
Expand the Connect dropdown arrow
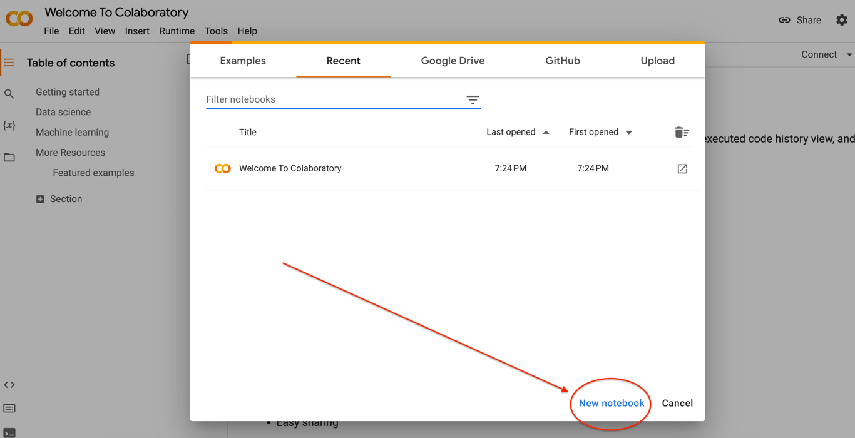coord(849,55)
